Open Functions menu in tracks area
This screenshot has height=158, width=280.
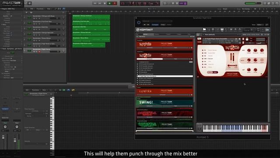click(x=40, y=9)
